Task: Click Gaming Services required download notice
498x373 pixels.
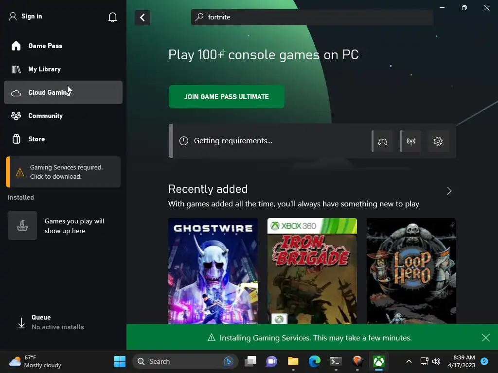Action: coord(63,172)
